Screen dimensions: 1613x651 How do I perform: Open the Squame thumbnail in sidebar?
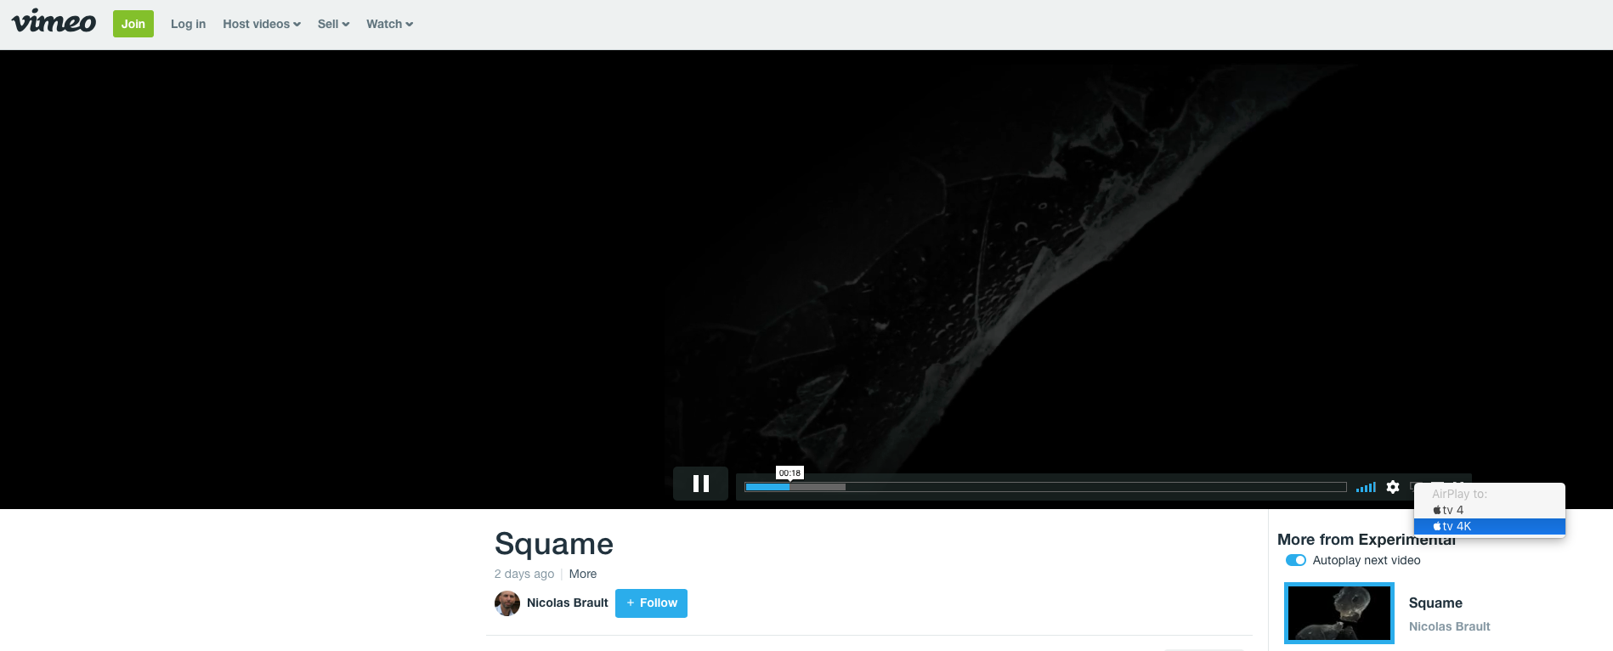[1339, 613]
